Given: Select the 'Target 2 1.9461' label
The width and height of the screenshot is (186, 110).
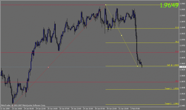Looking at the screenshot, I should pyautogui.click(x=172, y=103).
